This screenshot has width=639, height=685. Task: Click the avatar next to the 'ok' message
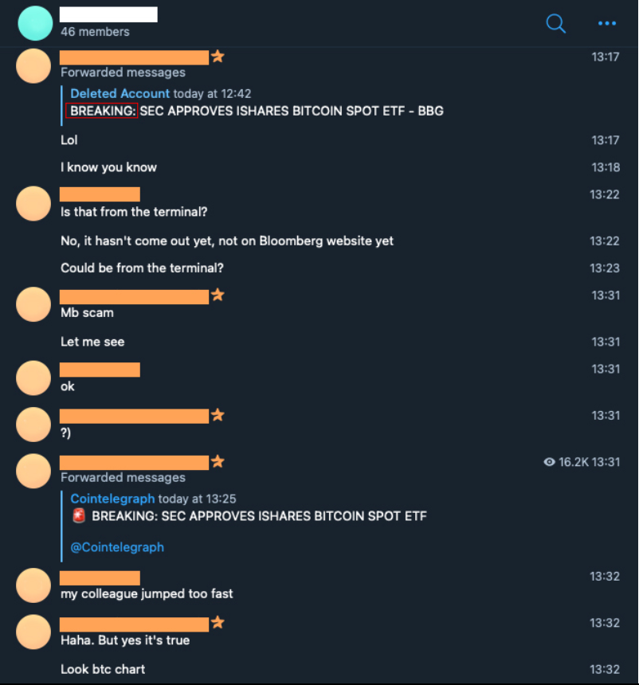pyautogui.click(x=33, y=378)
